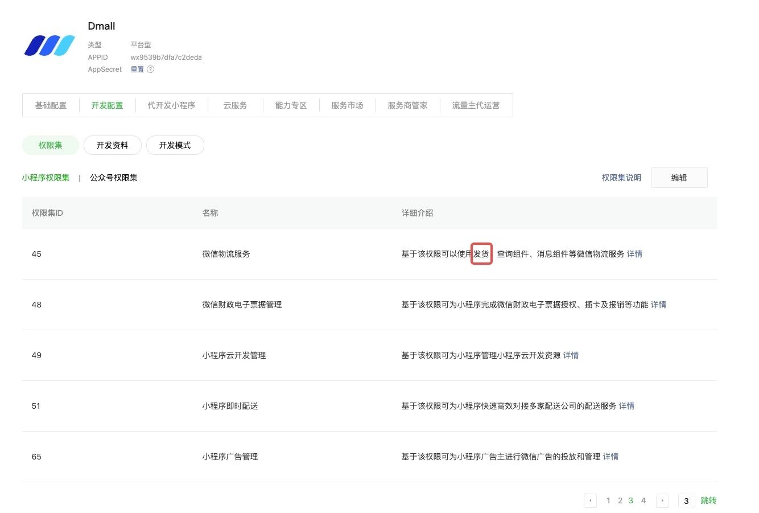Click the Dmall title text
This screenshot has height=513, width=759.
click(101, 26)
